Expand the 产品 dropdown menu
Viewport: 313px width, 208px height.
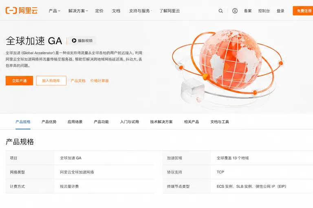pos(54,11)
